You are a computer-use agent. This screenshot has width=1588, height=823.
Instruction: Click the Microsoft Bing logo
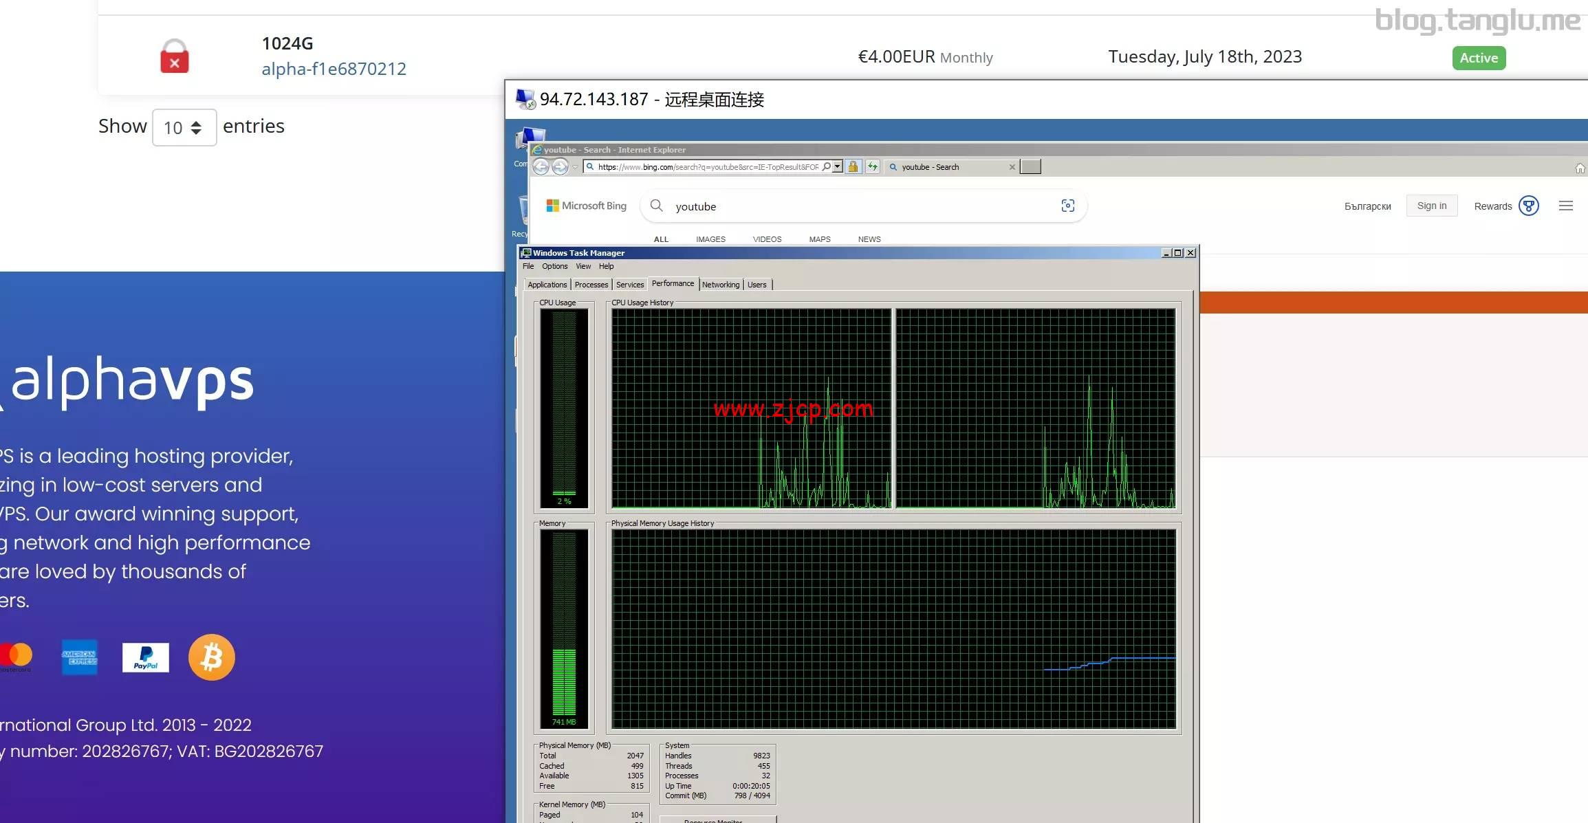pos(586,206)
